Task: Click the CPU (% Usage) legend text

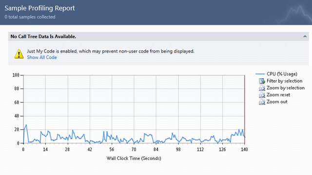Action: (282, 74)
